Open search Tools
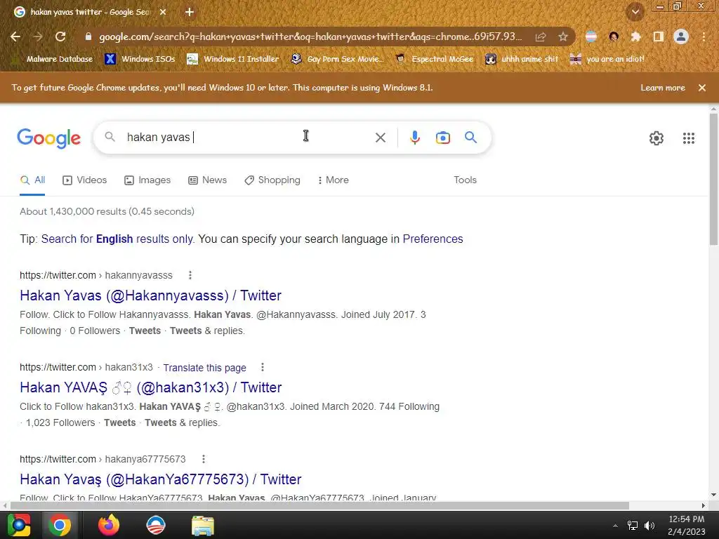 465,180
